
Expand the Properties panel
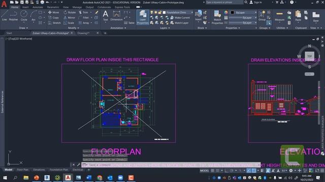click(233, 28)
